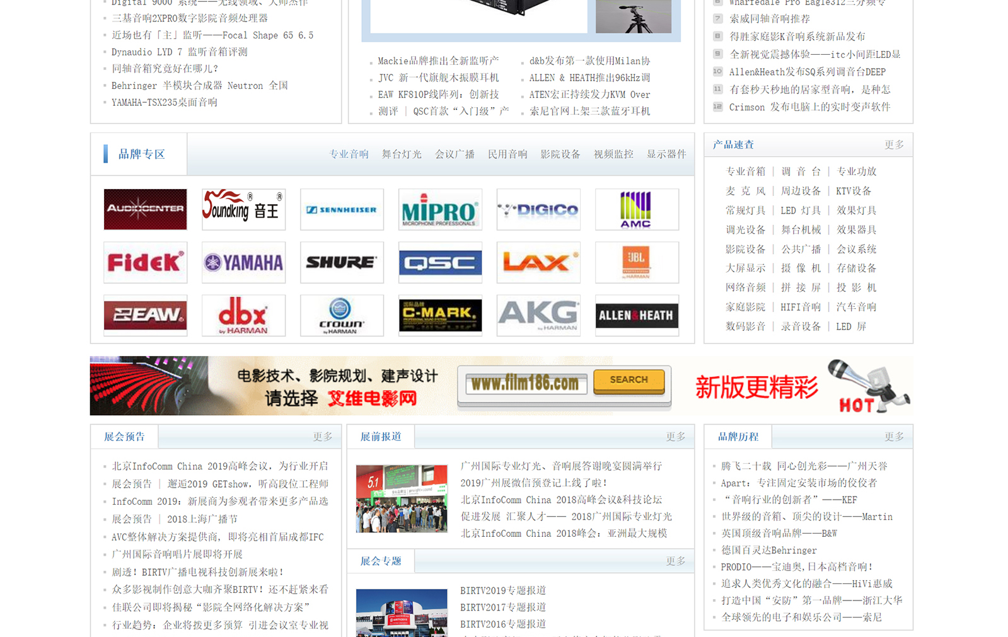Image resolution: width=1008 pixels, height=637 pixels.
Task: Click the exhibition crowd photo thumbnail
Action: point(402,498)
